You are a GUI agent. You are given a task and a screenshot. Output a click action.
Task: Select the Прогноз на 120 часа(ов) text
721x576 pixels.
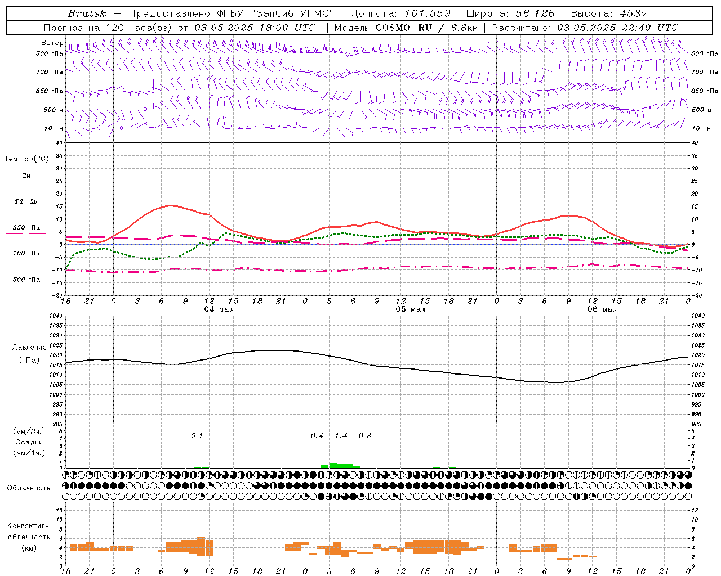click(x=108, y=28)
